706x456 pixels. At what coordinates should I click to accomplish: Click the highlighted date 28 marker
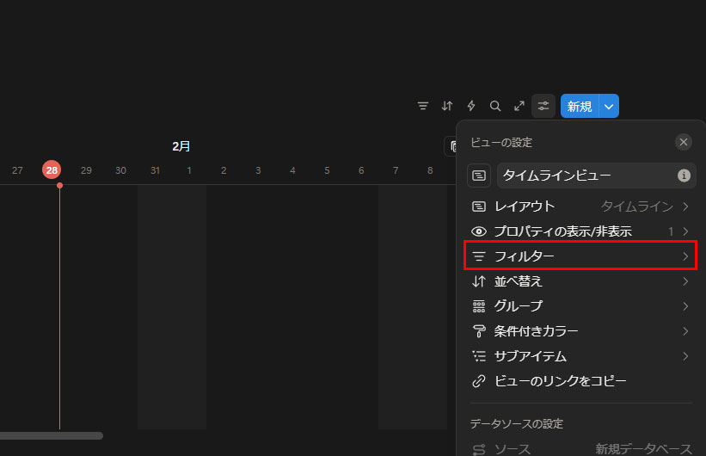click(52, 170)
